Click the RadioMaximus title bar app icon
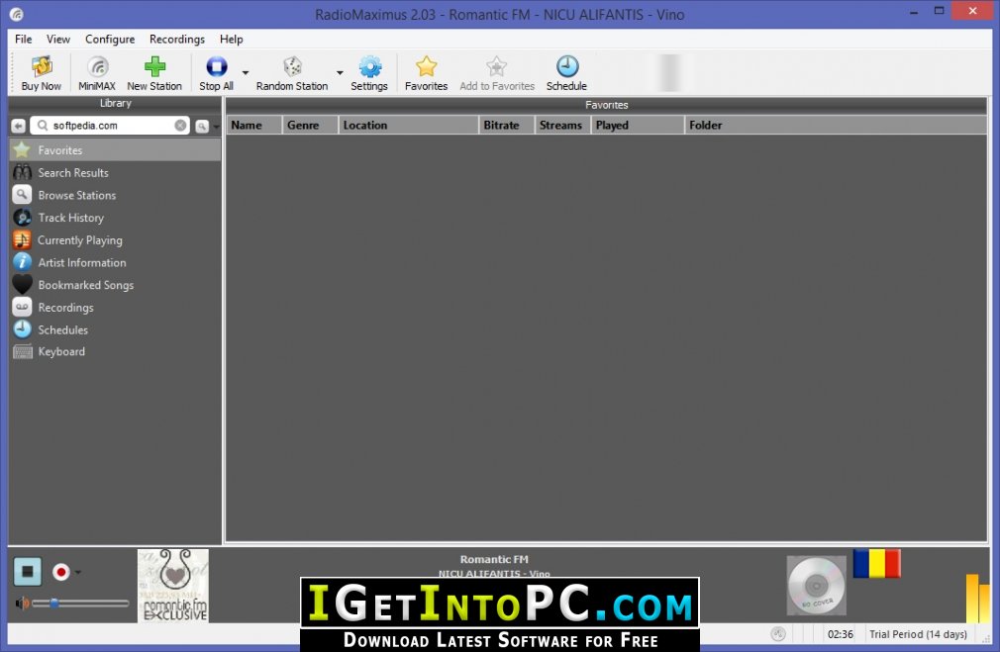Image resolution: width=1000 pixels, height=652 pixels. pyautogui.click(x=17, y=14)
